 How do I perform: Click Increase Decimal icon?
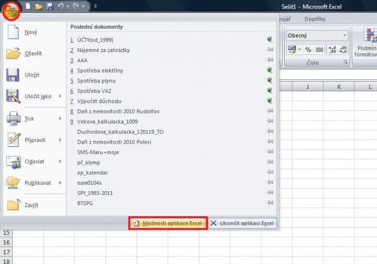point(332,50)
